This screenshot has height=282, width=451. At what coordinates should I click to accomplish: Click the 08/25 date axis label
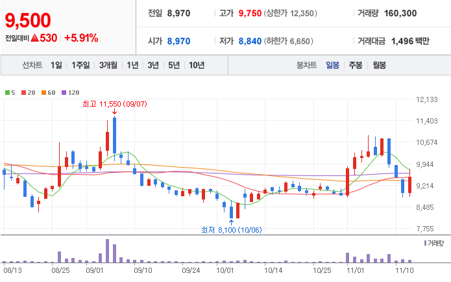tap(60, 270)
